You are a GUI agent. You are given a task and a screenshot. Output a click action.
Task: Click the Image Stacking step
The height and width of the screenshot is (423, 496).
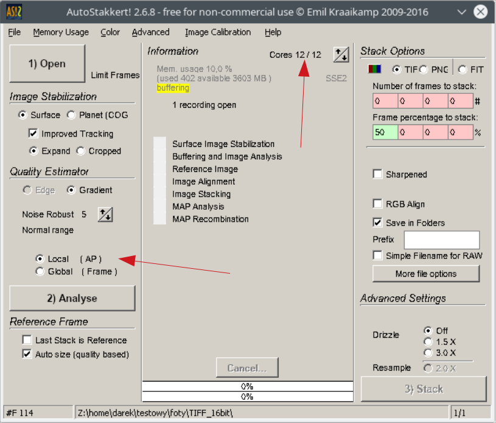tap(201, 194)
